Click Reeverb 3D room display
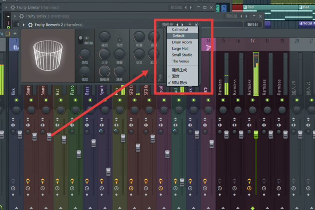 pyautogui.click(x=48, y=56)
